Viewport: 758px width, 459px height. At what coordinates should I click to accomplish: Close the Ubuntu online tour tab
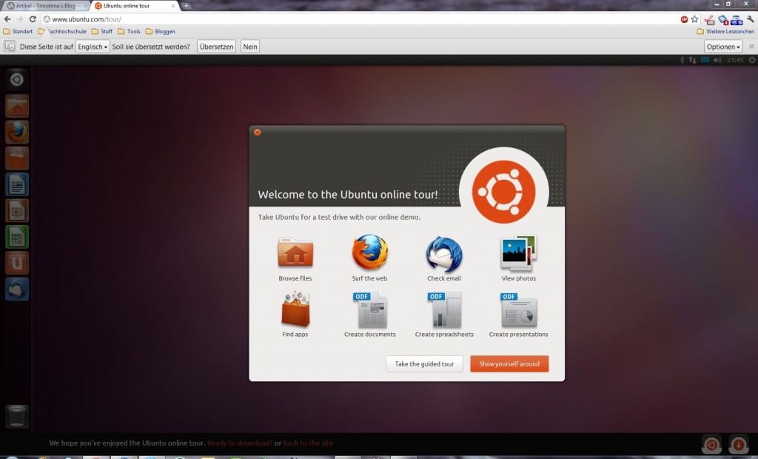(173, 6)
